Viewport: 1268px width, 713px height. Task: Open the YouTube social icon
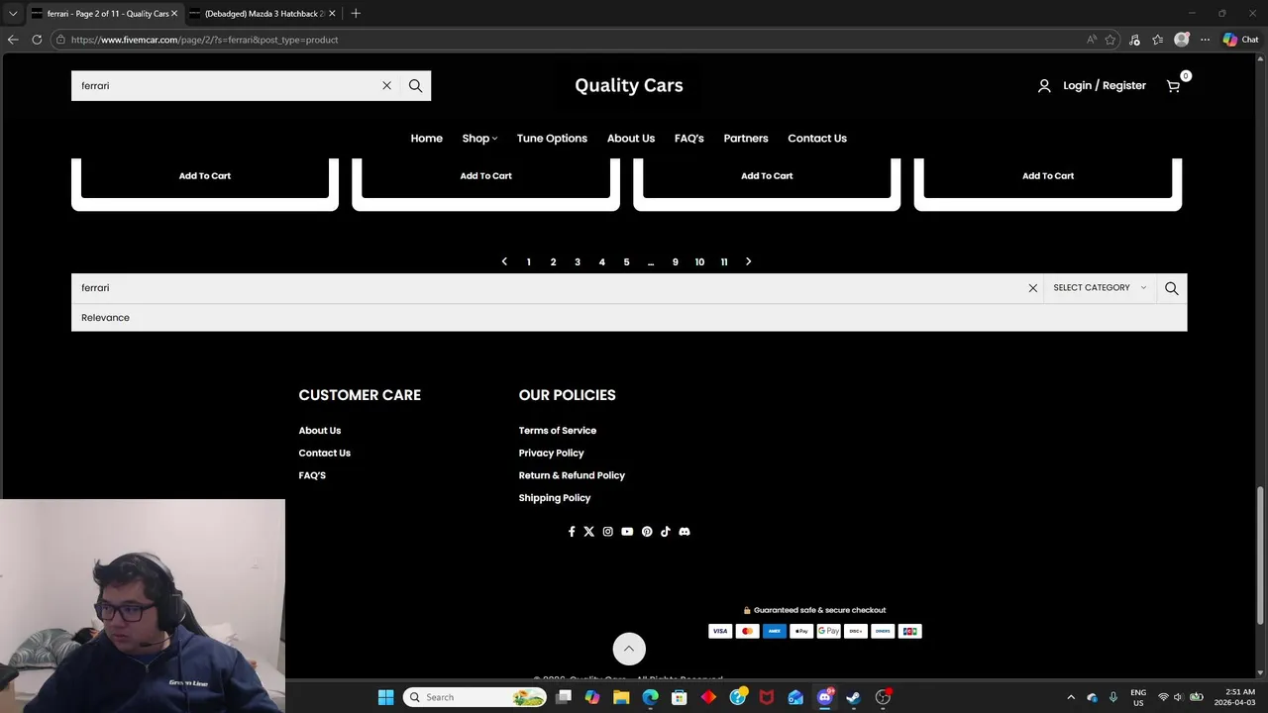tap(627, 532)
